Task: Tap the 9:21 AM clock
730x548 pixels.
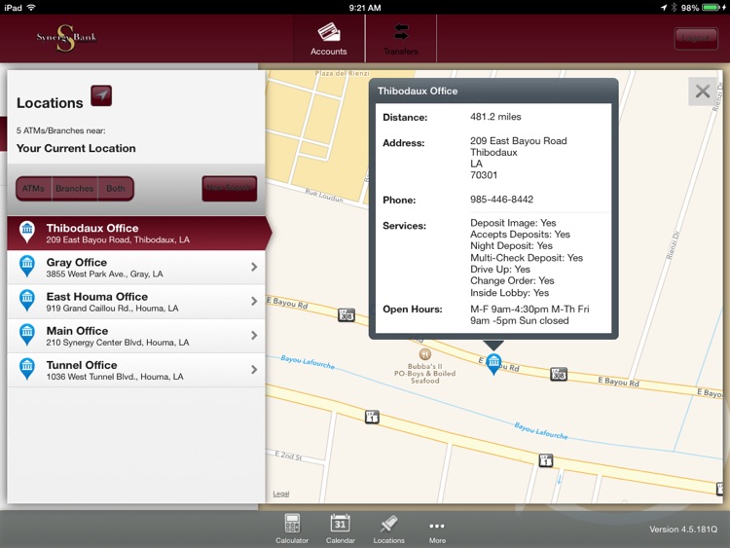Action: click(365, 8)
